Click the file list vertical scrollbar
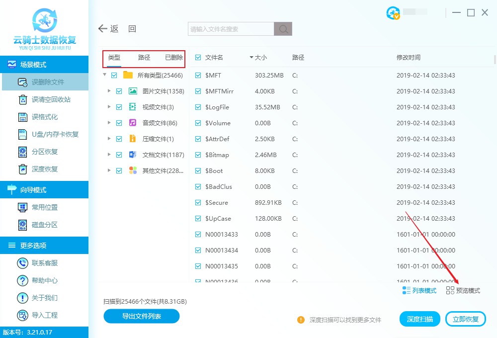 pyautogui.click(x=495, y=59)
